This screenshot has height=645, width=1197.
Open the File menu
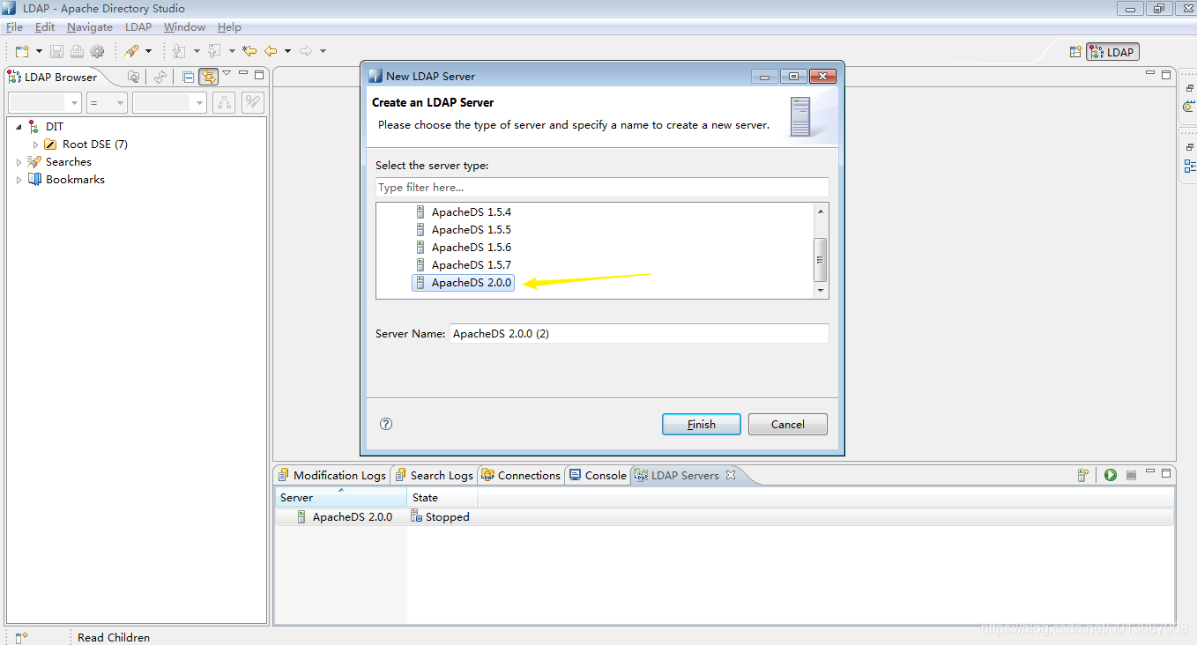tap(14, 27)
